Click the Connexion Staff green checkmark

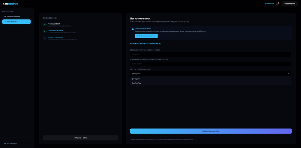[x=45, y=24]
